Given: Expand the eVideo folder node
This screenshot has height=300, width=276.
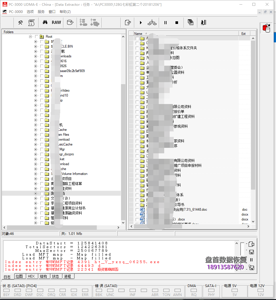Looking at the screenshot, I should pos(35,90).
